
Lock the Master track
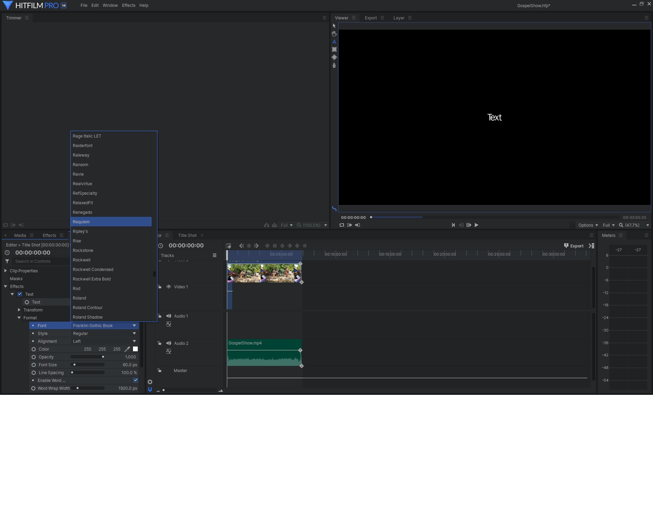click(159, 370)
